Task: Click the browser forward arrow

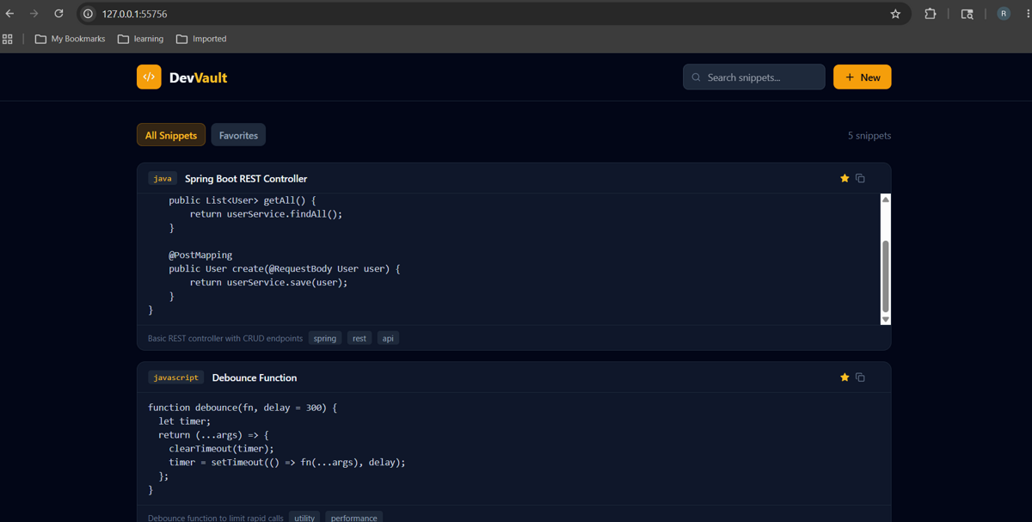Action: click(x=34, y=14)
